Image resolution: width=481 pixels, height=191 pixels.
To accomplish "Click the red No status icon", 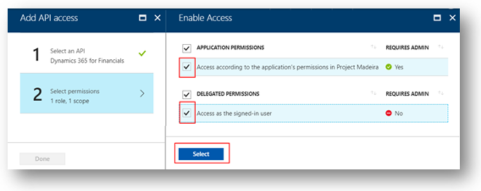I will 388,113.
